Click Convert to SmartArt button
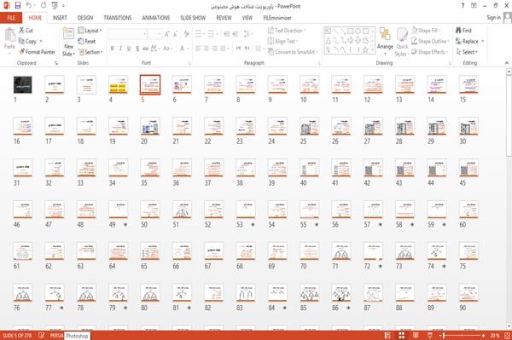 point(293,52)
